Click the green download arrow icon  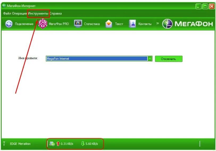tap(82, 144)
